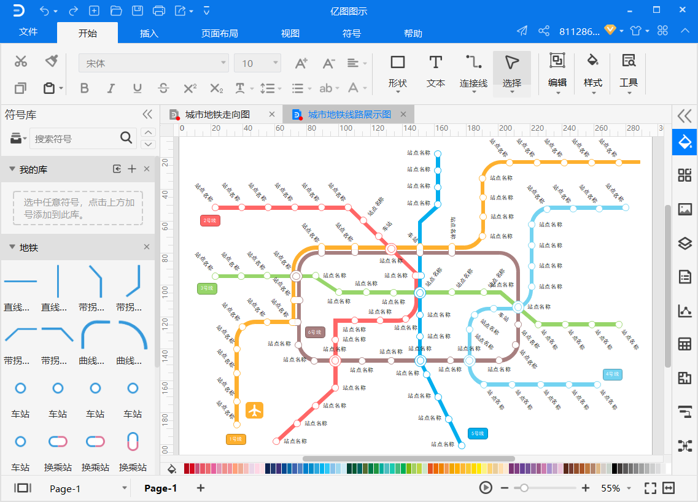Click the symbol search magnifier icon

coord(126,137)
